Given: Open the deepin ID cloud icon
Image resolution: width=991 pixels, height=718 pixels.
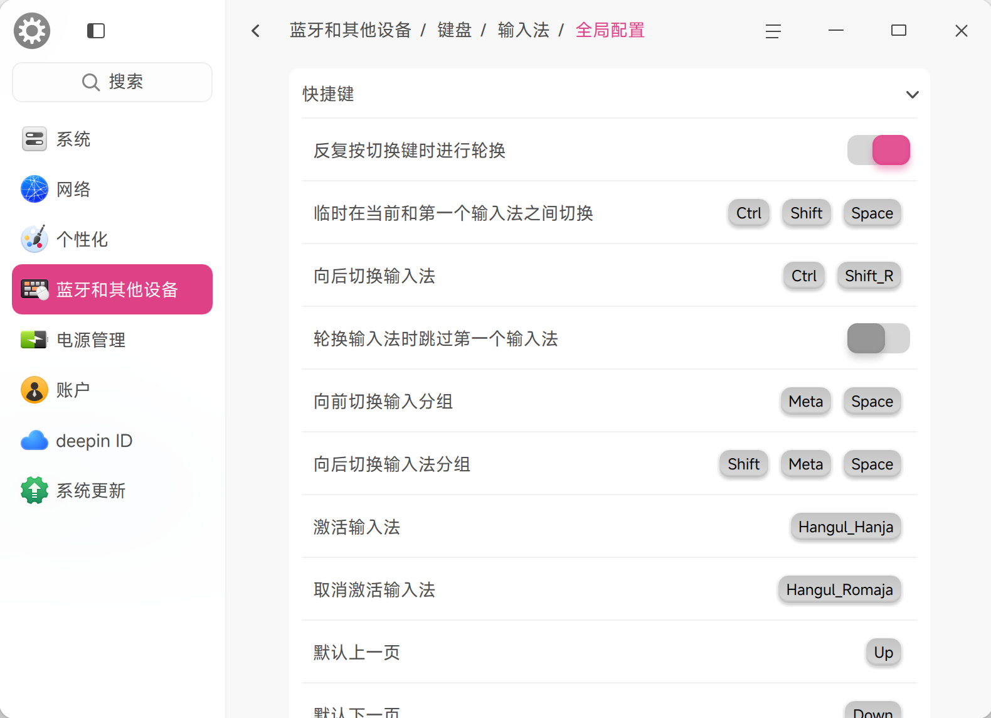Looking at the screenshot, I should (34, 441).
